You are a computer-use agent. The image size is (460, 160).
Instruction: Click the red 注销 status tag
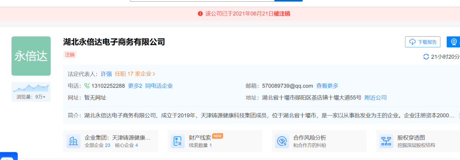[70, 55]
